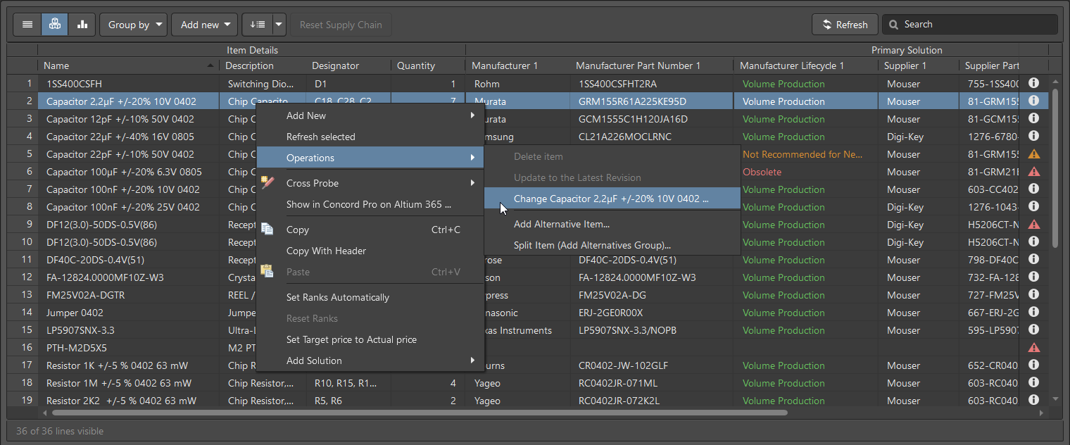
Task: Select Add Alternative Item in the submenu
Action: pos(561,224)
